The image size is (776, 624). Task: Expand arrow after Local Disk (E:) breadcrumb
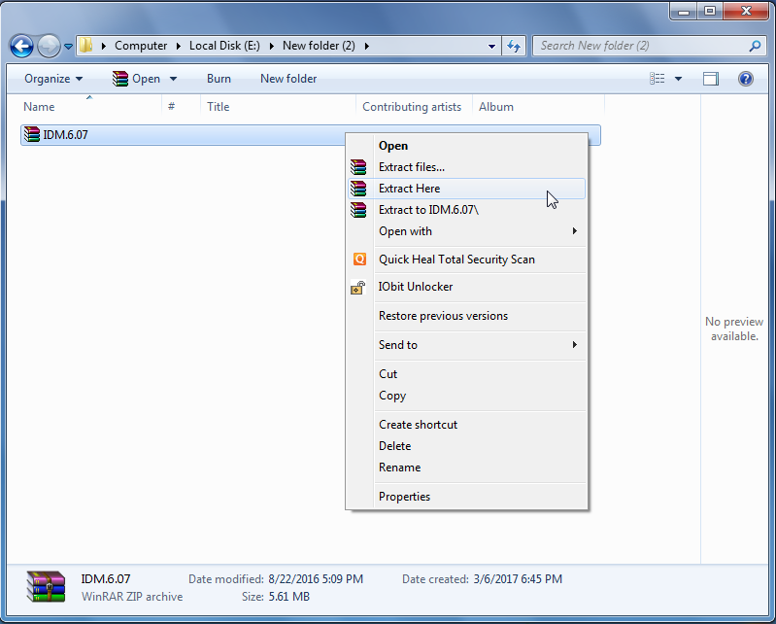[x=271, y=46]
